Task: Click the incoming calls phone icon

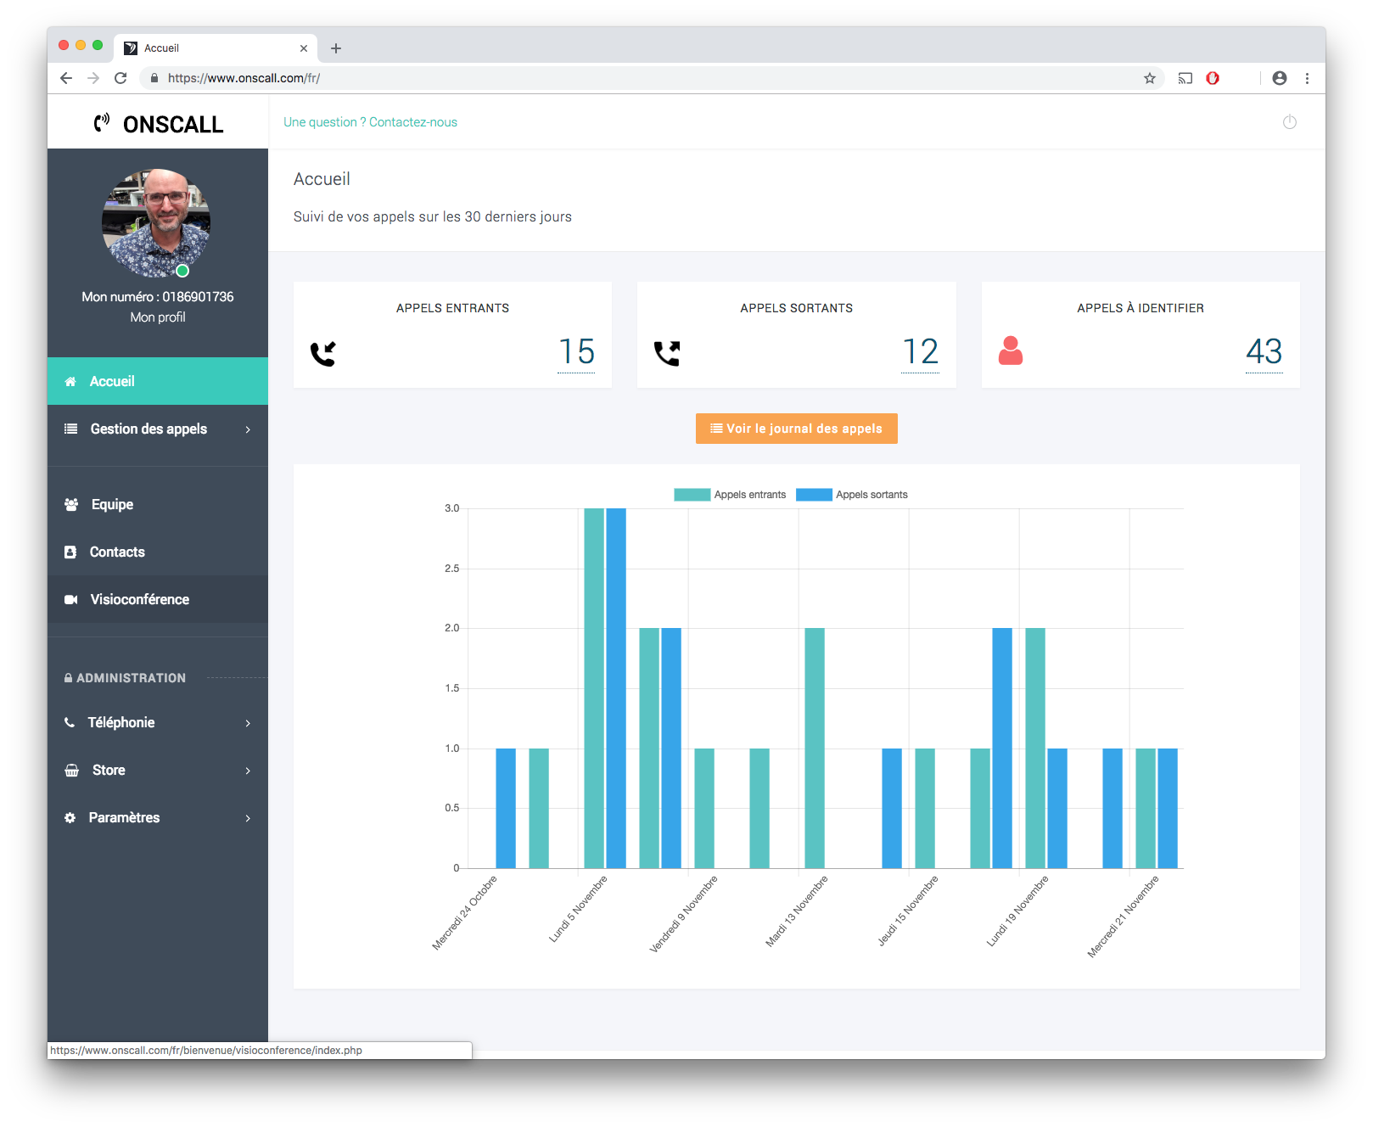Action: pos(323,353)
